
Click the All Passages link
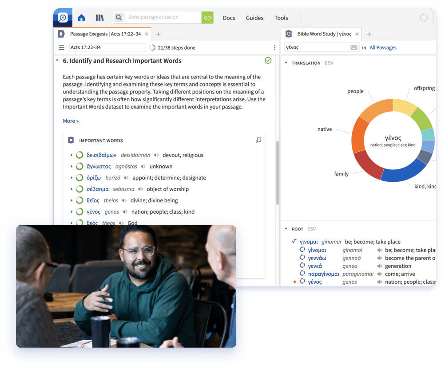pos(383,47)
